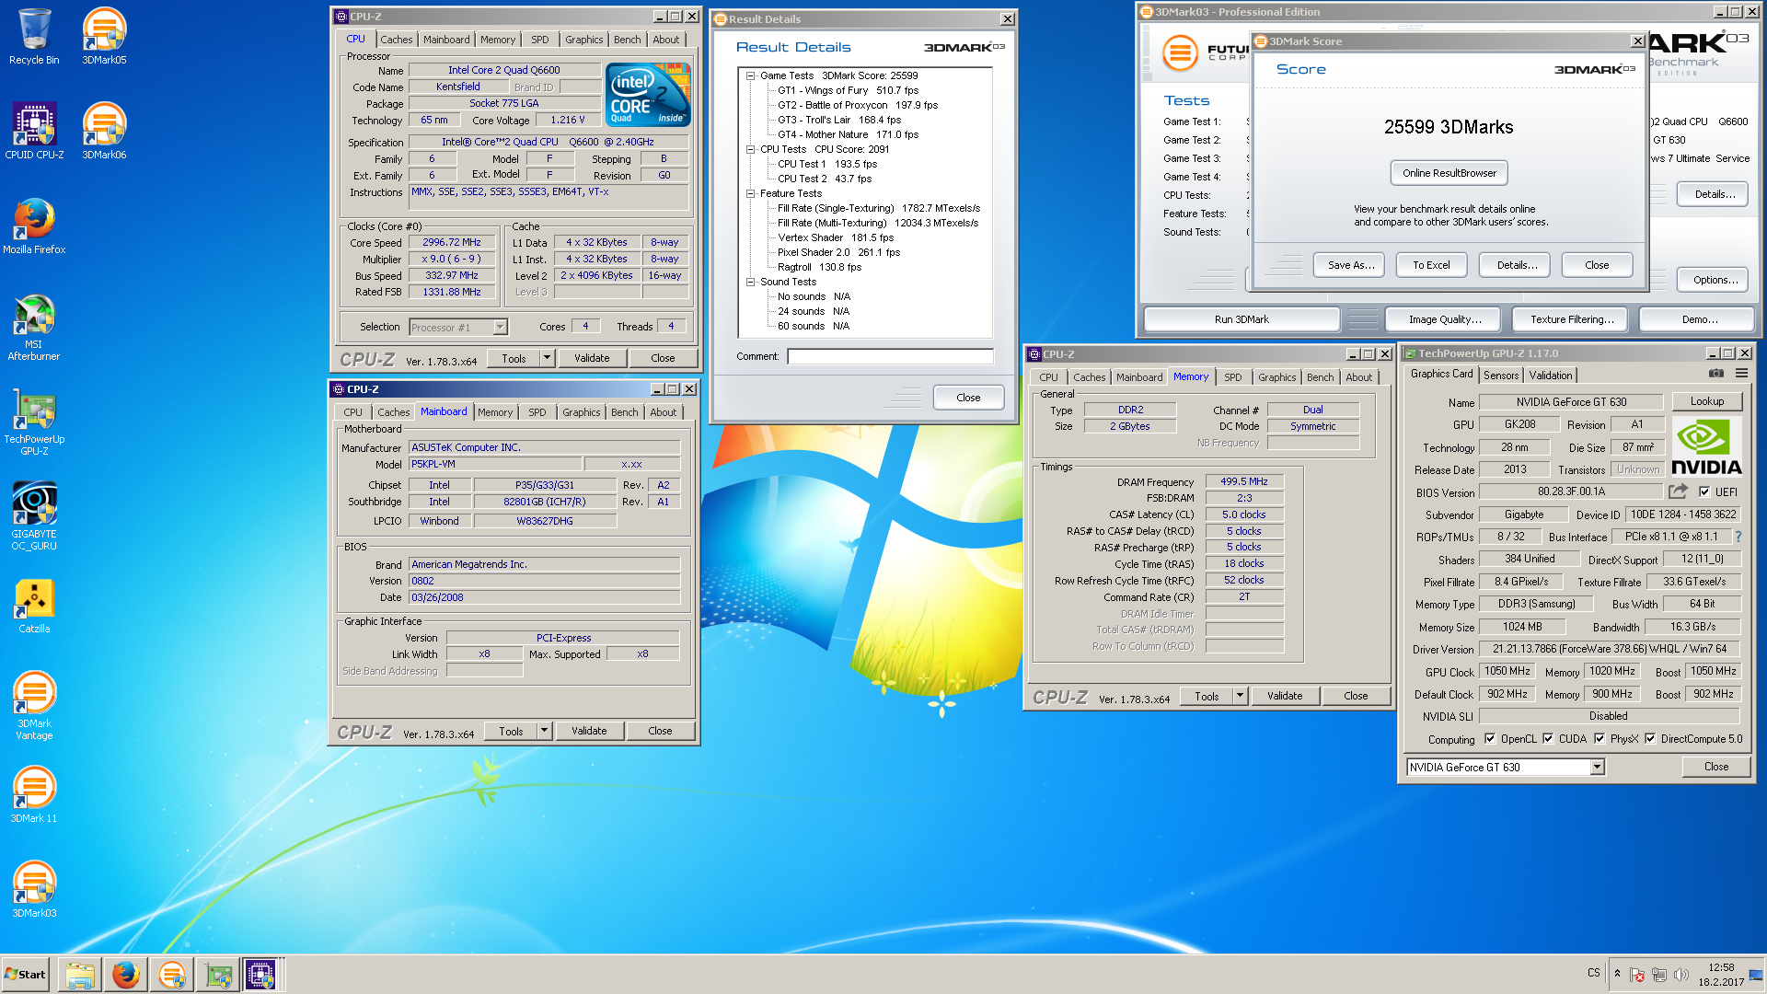Click the NVIDIA logo in GPU-Z
This screenshot has width=1767, height=994.
pyautogui.click(x=1705, y=447)
